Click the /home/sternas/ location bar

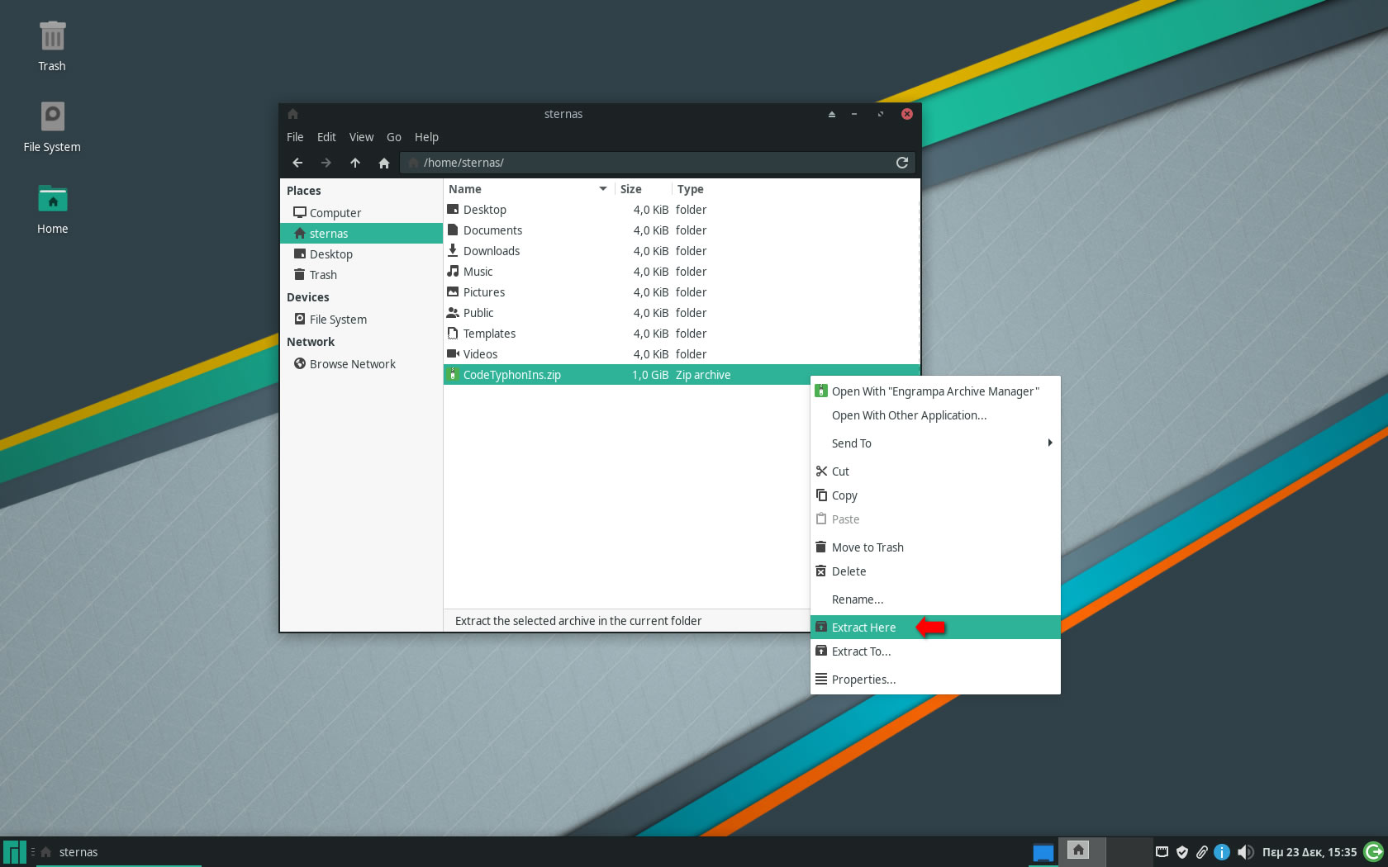[x=644, y=163]
